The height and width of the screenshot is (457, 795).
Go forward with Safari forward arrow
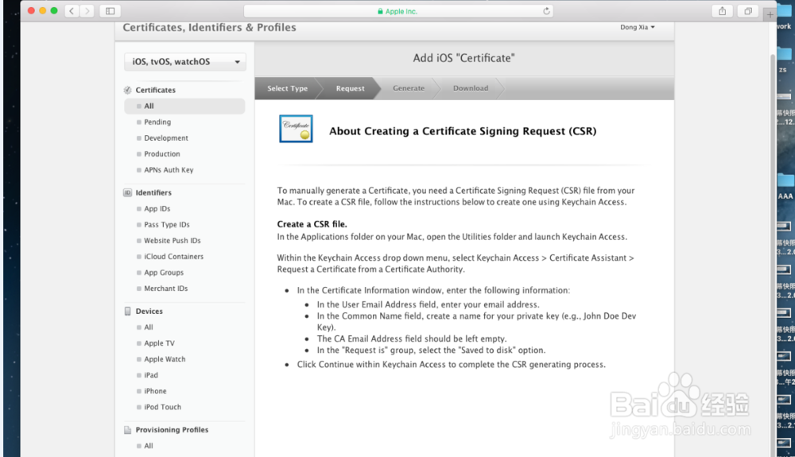tap(87, 10)
